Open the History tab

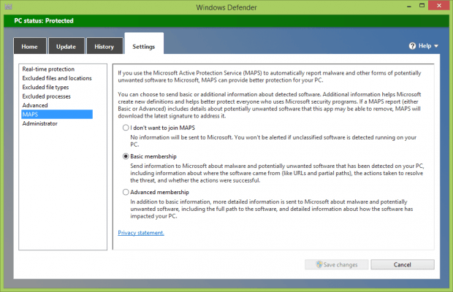pyautogui.click(x=104, y=47)
